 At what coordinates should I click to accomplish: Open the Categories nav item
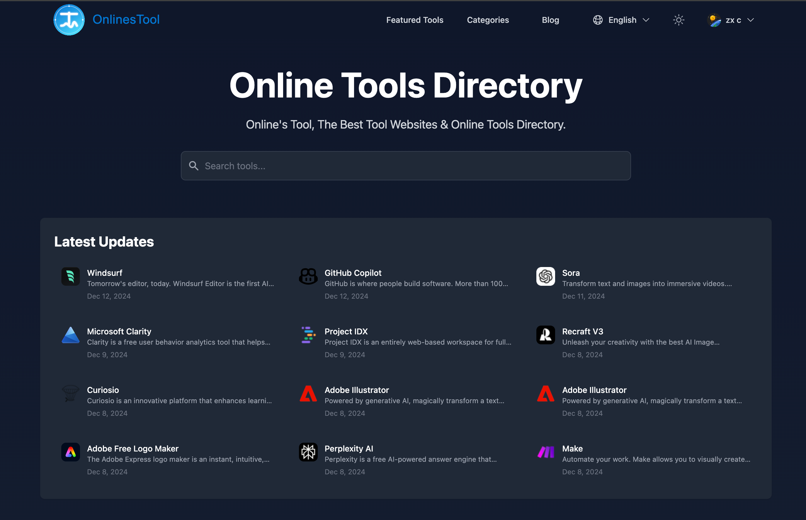click(488, 20)
